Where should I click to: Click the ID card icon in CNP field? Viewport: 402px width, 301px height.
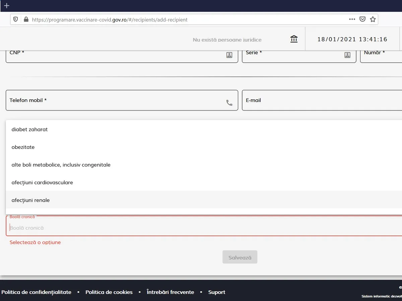pyautogui.click(x=229, y=55)
